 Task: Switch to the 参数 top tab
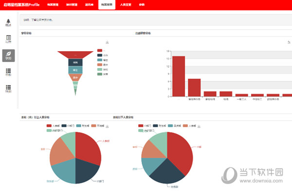(x=142, y=5)
